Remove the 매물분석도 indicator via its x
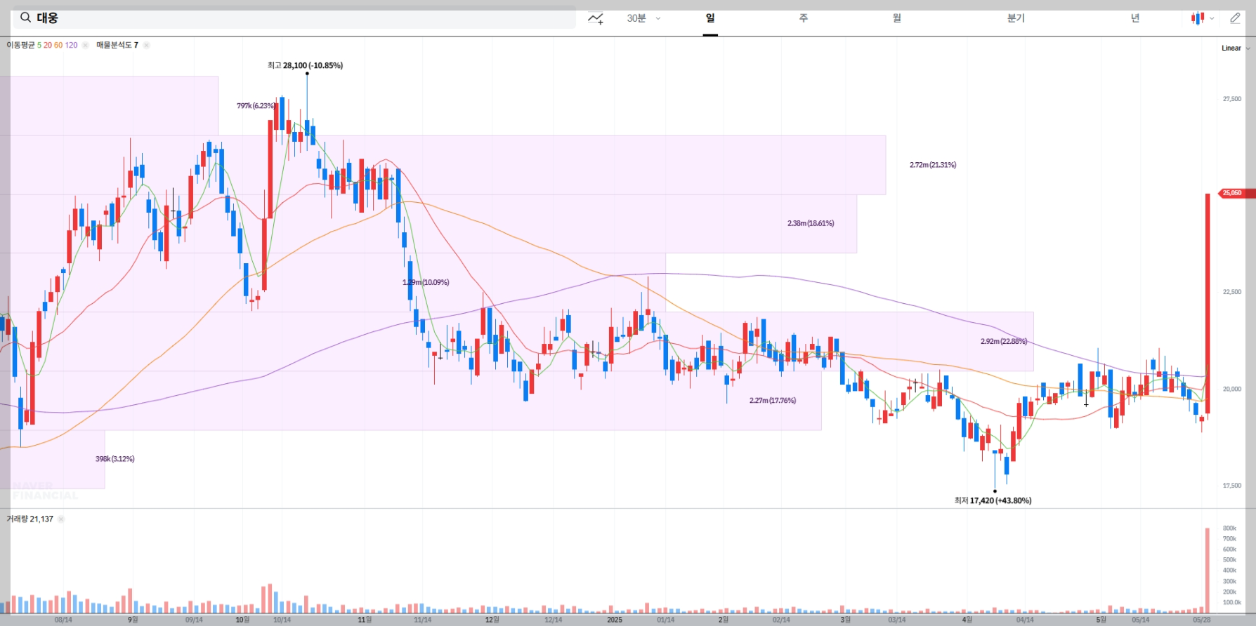 tap(146, 45)
